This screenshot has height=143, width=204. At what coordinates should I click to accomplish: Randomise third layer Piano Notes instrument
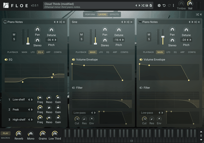(x=195, y=22)
